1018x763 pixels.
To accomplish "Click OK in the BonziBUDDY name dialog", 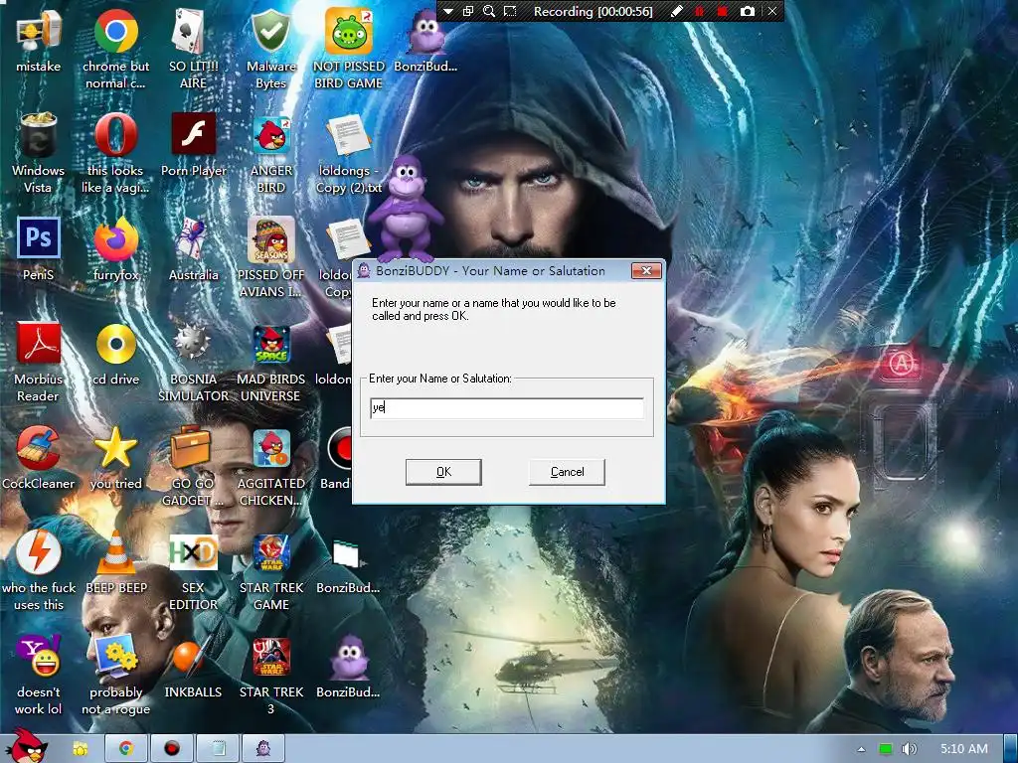I will pyautogui.click(x=443, y=472).
